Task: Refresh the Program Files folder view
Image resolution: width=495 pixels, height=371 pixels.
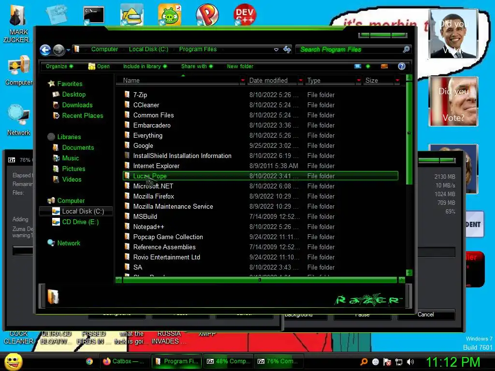Action: (287, 49)
